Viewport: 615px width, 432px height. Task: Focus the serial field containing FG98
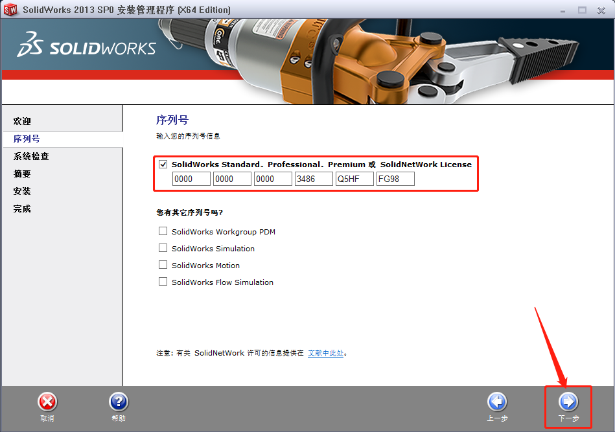coord(395,179)
